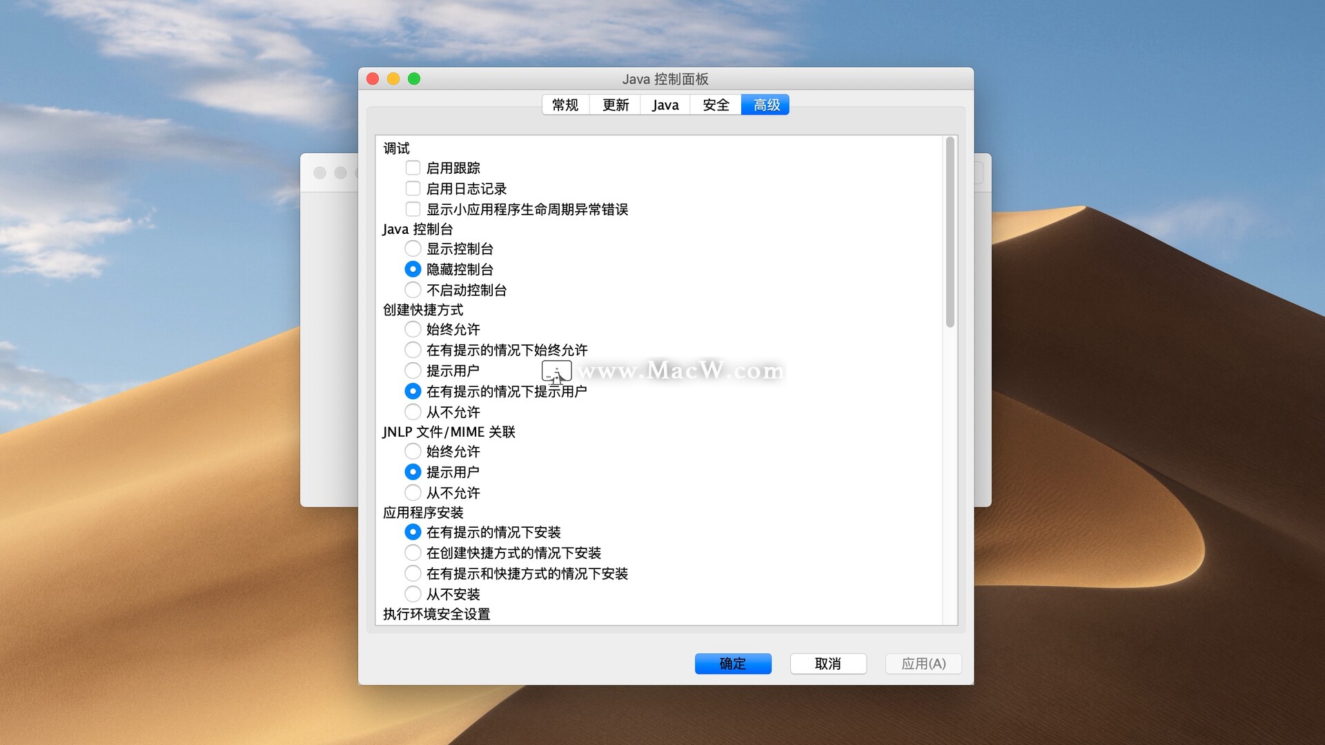Image resolution: width=1325 pixels, height=745 pixels.
Task: Click the 执行环境安全设置 section heading
Action: [x=436, y=614]
